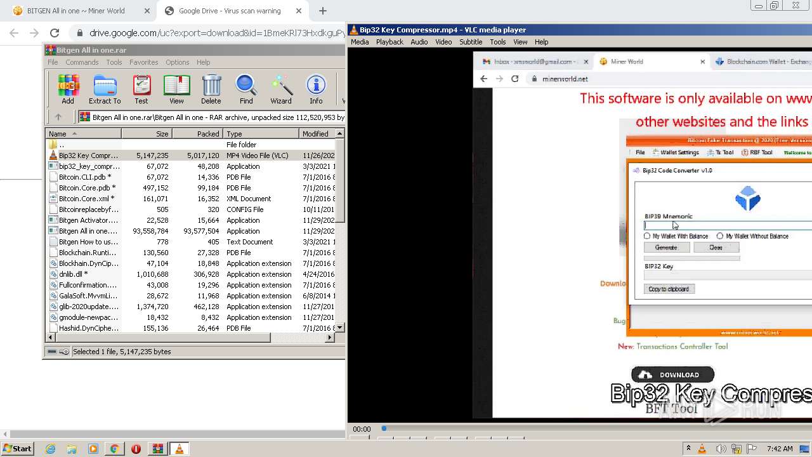Click the key icon in WinRAR status bar
This screenshot has height=457, width=812.
64,352
